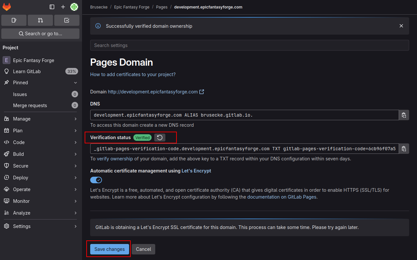Open assigned issues shortcut button

(x=14, y=20)
